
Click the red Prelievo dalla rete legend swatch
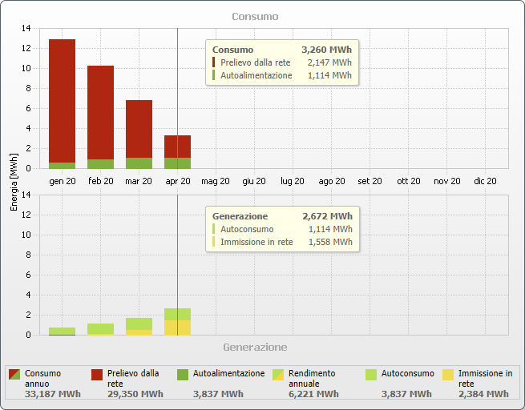click(97, 375)
